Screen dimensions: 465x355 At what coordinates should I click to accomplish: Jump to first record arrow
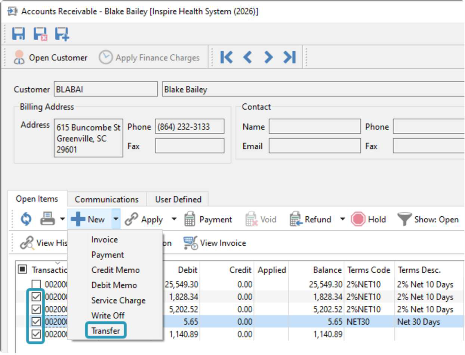tap(227, 57)
